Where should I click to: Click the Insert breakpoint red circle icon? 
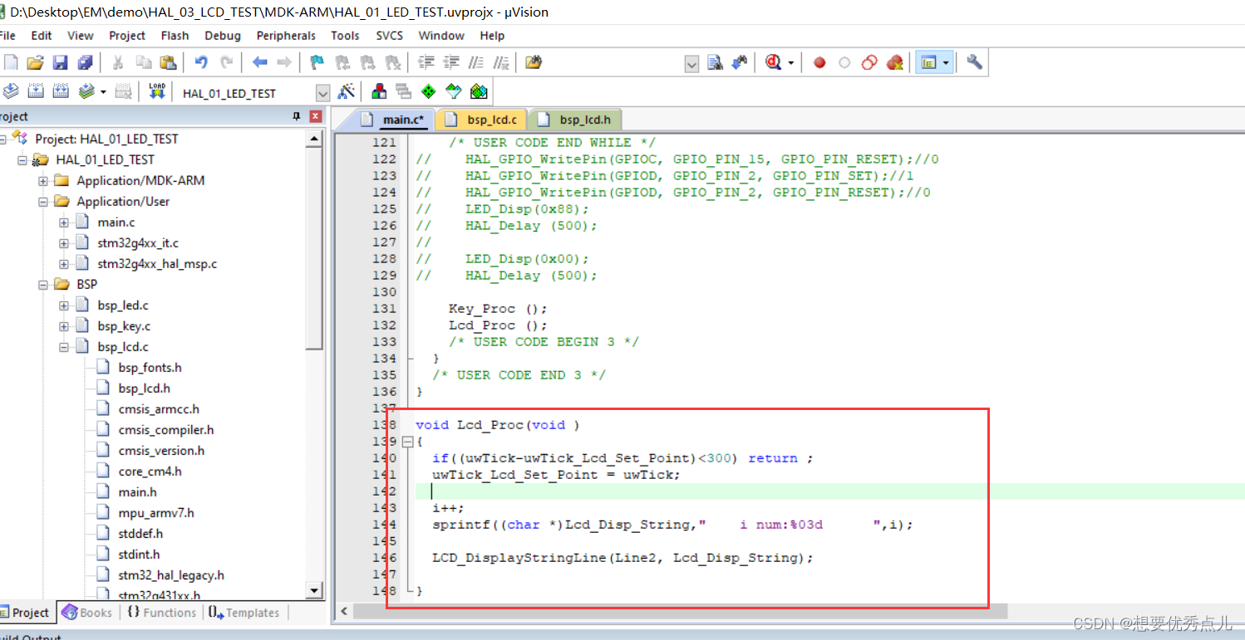pos(819,62)
